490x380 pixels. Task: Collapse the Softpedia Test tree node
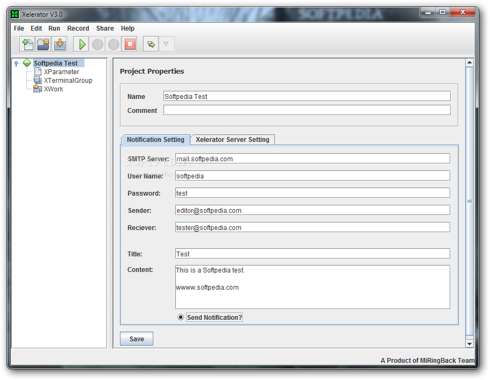click(x=16, y=63)
